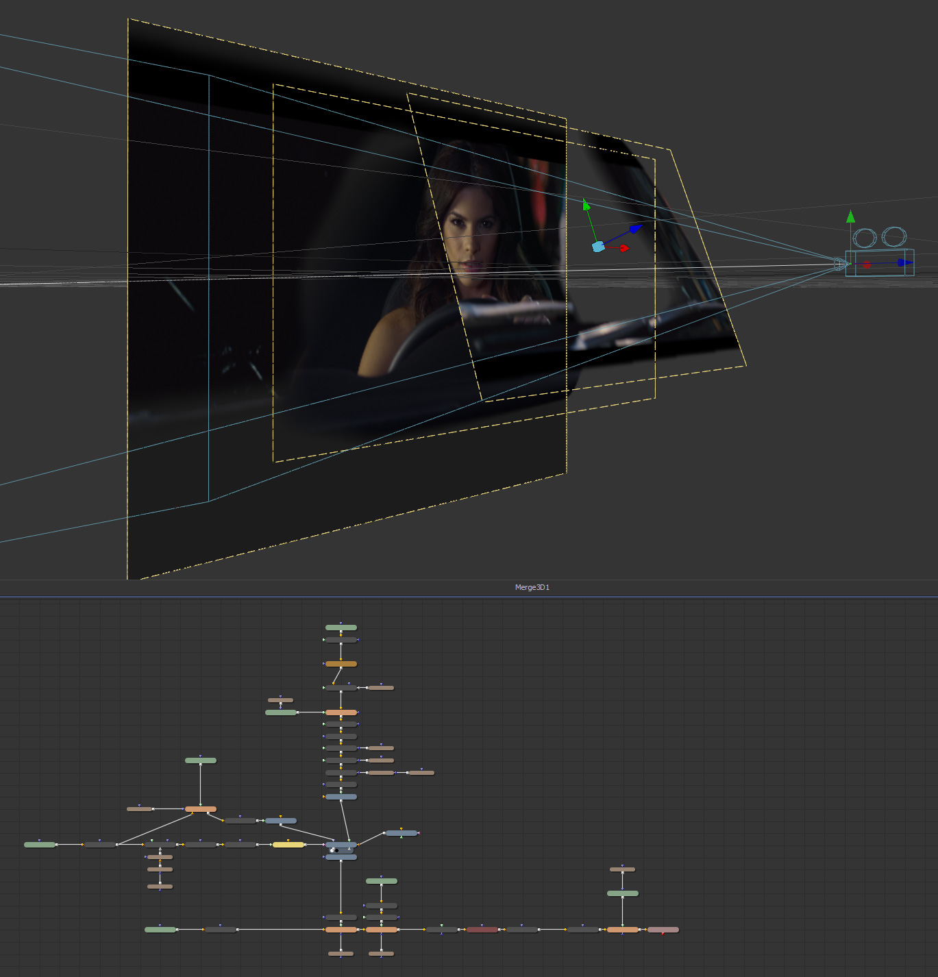Click the camera's blue axis arrow
The height and width of the screenshot is (977, 938).
905,262
